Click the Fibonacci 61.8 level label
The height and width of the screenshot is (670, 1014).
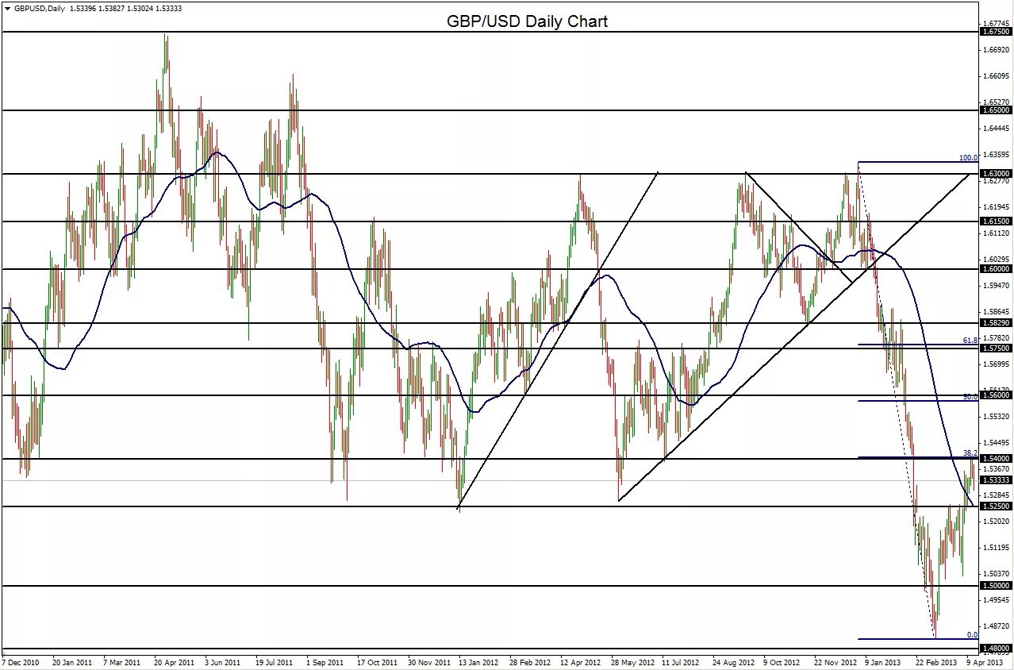click(x=970, y=340)
